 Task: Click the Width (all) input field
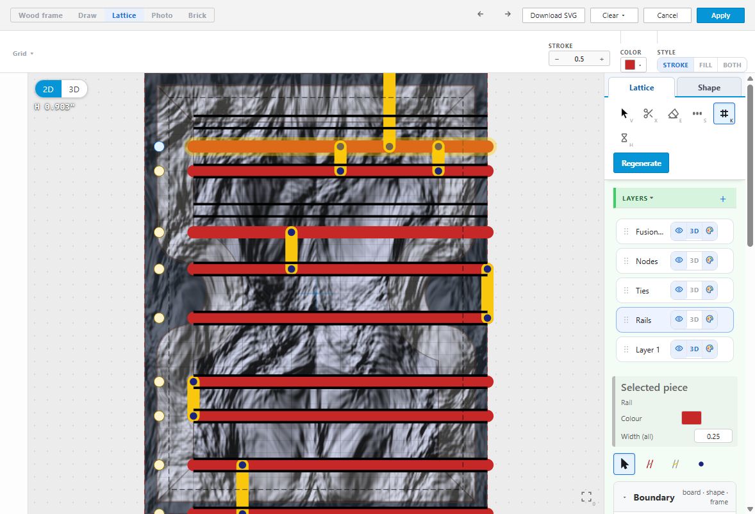click(713, 436)
